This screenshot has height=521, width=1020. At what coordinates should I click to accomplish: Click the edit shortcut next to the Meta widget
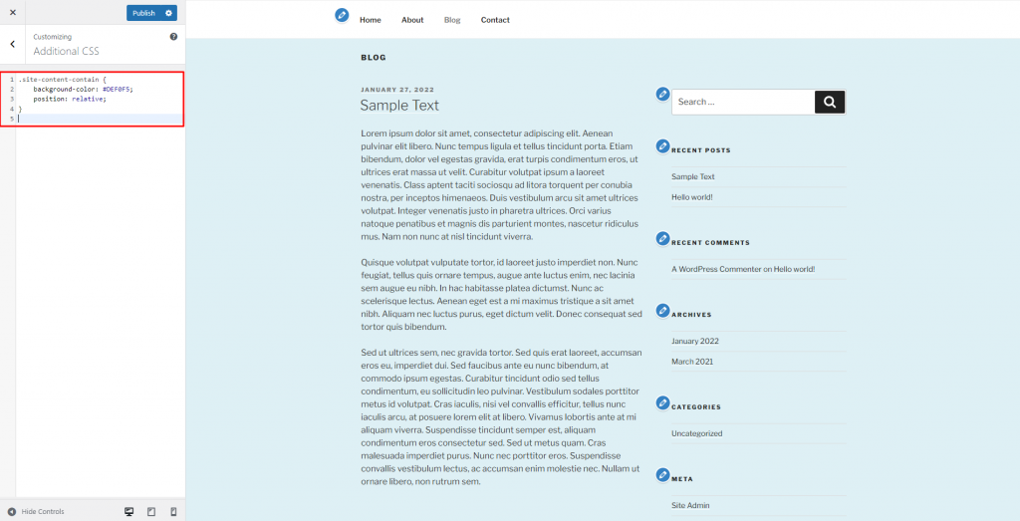(x=662, y=474)
